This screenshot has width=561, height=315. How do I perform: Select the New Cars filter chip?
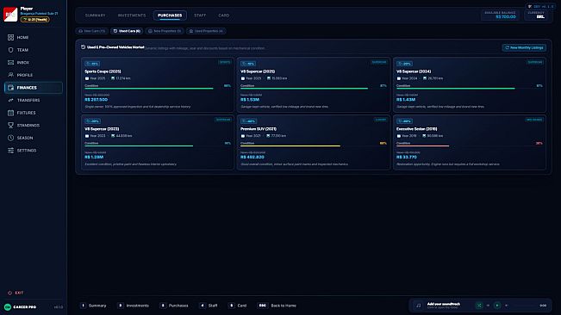coord(92,31)
